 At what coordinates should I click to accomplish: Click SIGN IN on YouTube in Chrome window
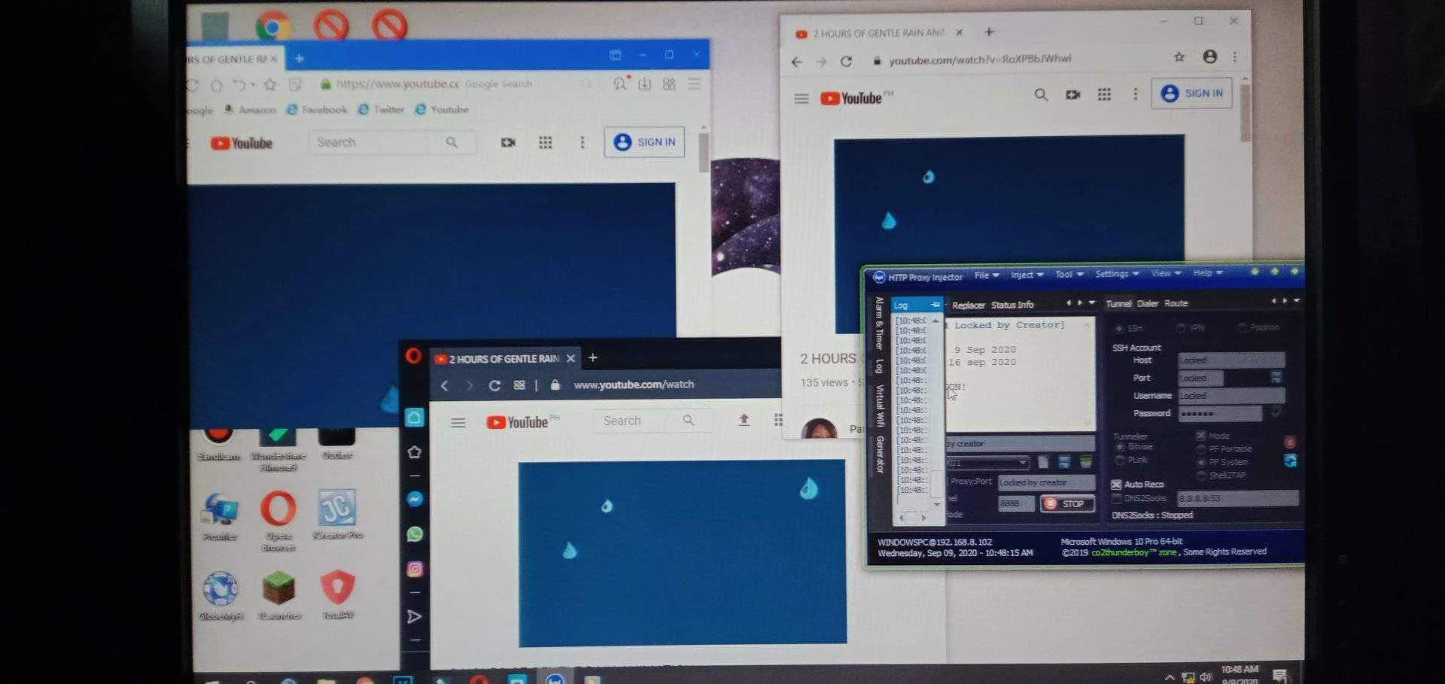pos(1192,93)
